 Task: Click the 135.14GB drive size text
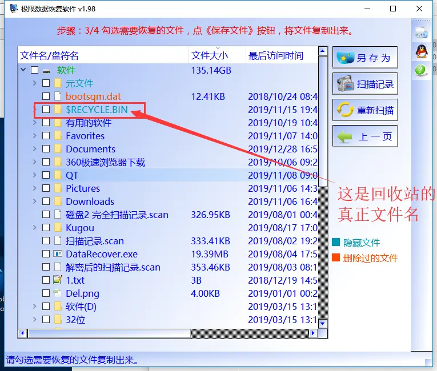point(211,70)
